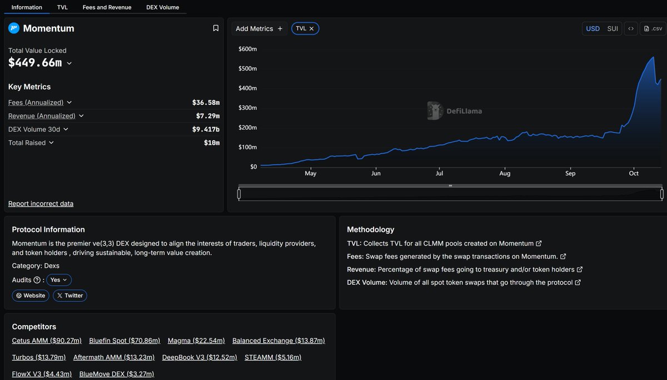
Task: Expand Total Raised details
Action: tap(52, 143)
